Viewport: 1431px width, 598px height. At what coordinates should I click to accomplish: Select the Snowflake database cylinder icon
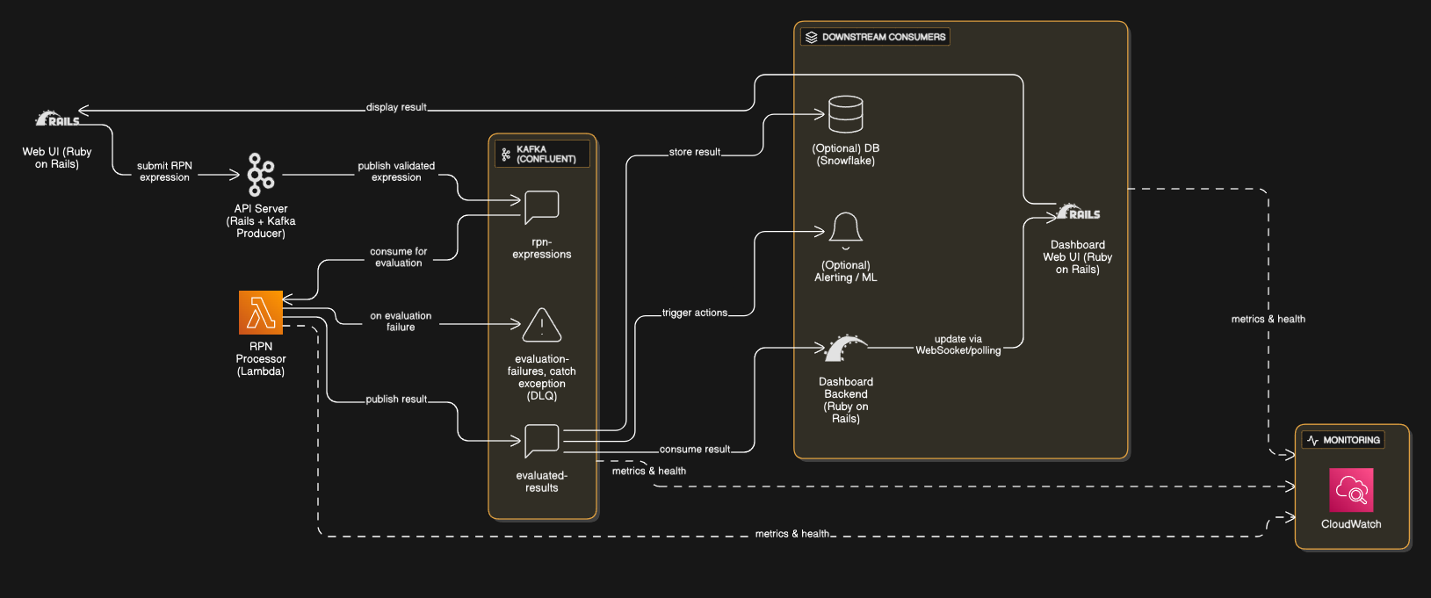[x=845, y=114]
